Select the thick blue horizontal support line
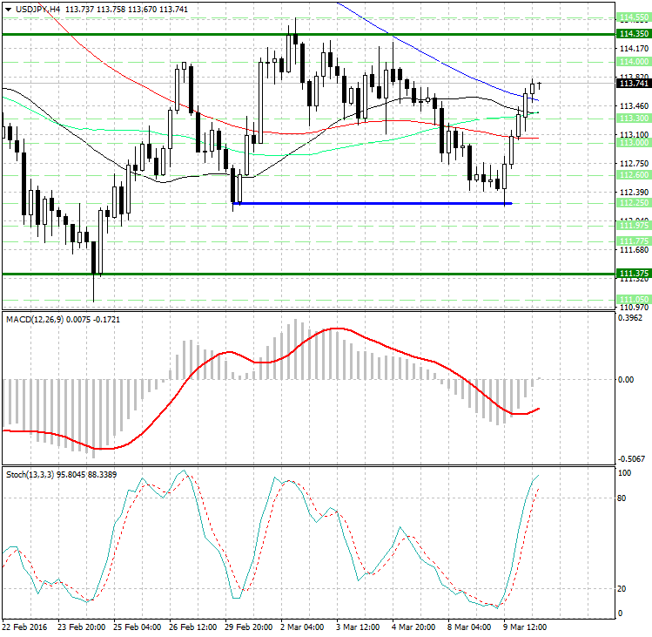Viewport: 652px width, 637px height. (373, 204)
